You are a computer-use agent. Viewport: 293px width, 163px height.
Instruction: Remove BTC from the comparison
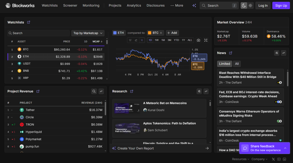pos(161,33)
